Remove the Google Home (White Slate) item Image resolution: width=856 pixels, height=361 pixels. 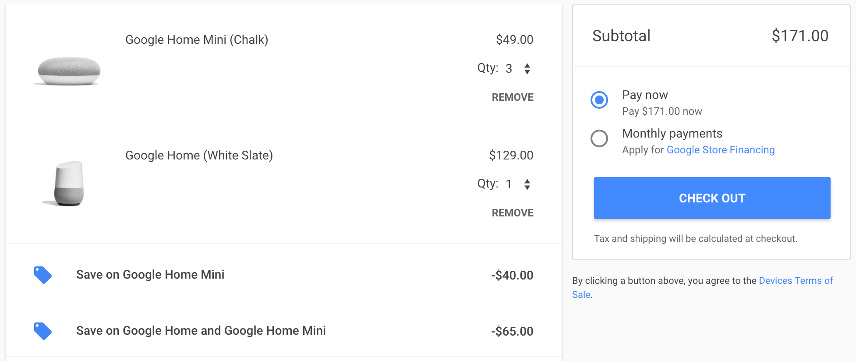(513, 212)
